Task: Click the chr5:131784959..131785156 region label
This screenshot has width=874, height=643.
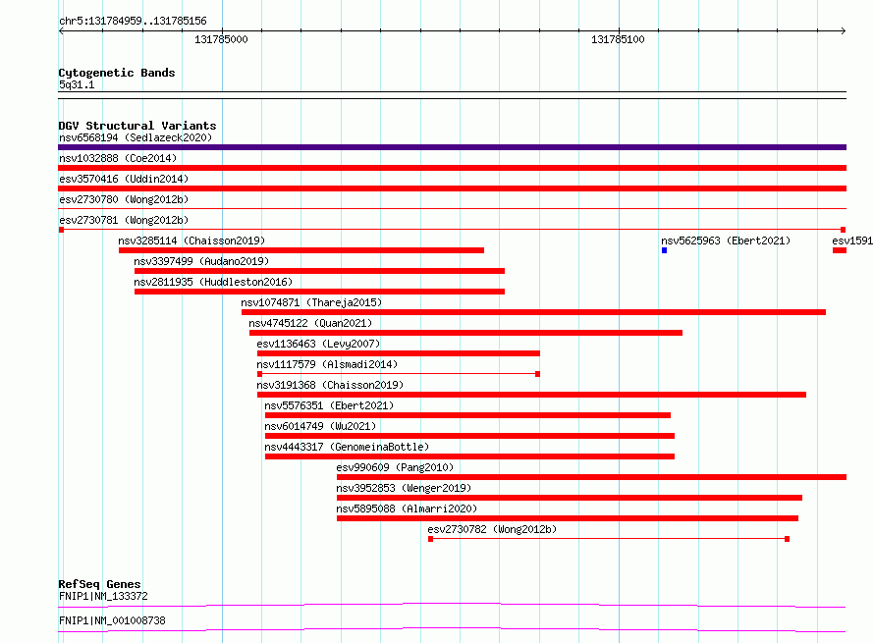Action: (x=133, y=21)
